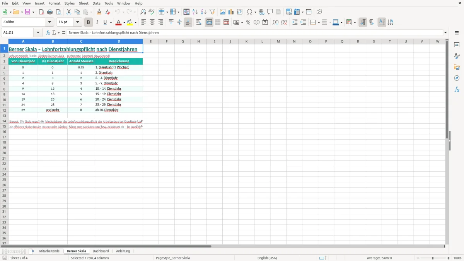Select column D header
This screenshot has height=261, width=464.
click(x=119, y=41)
